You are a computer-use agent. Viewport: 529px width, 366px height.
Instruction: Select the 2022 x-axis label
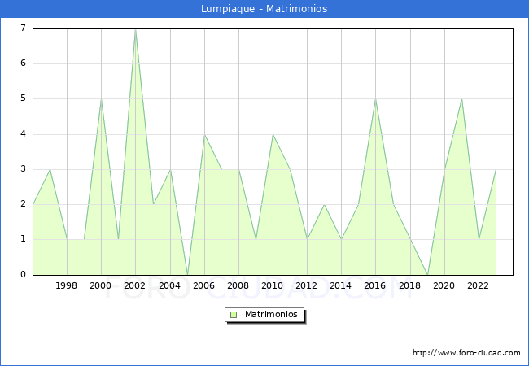pyautogui.click(x=478, y=285)
